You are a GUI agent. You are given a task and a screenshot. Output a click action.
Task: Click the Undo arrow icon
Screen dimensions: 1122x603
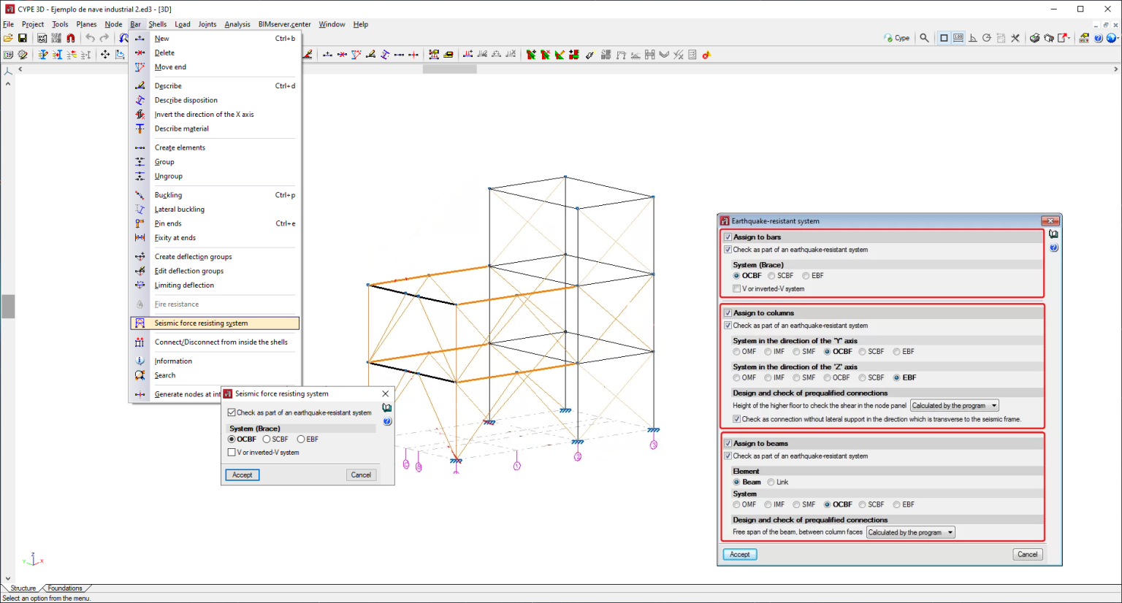coord(90,38)
